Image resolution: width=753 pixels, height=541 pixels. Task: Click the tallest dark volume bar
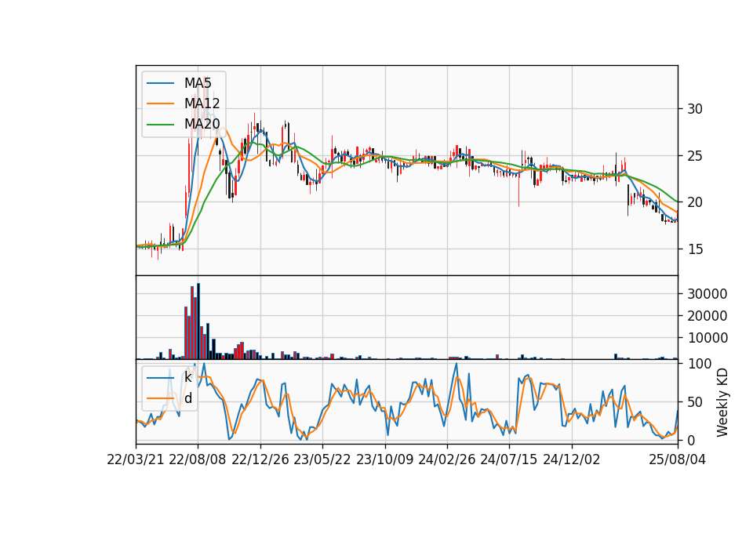198,321
